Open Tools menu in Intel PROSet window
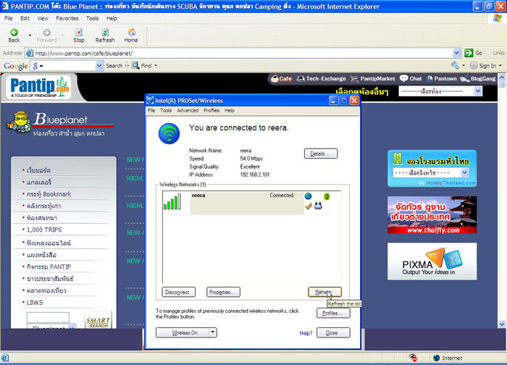Screen dimensions: 507x365 pyautogui.click(x=166, y=111)
